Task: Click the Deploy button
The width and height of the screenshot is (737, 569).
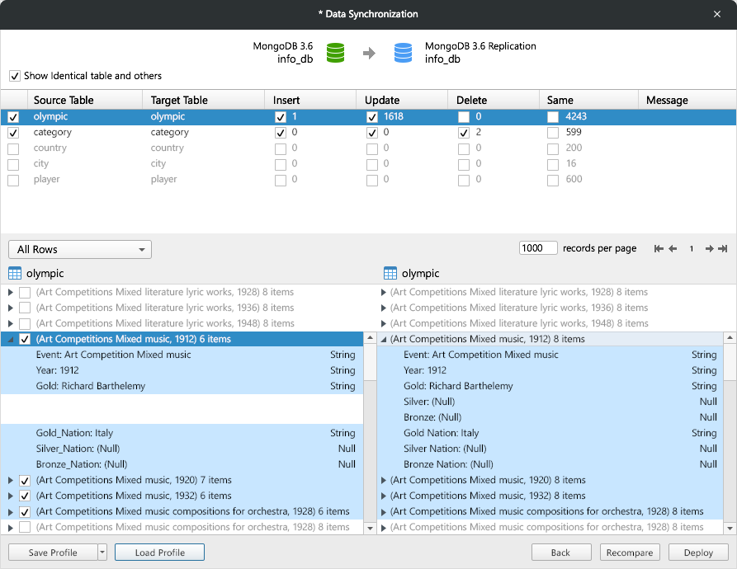Action: 698,553
